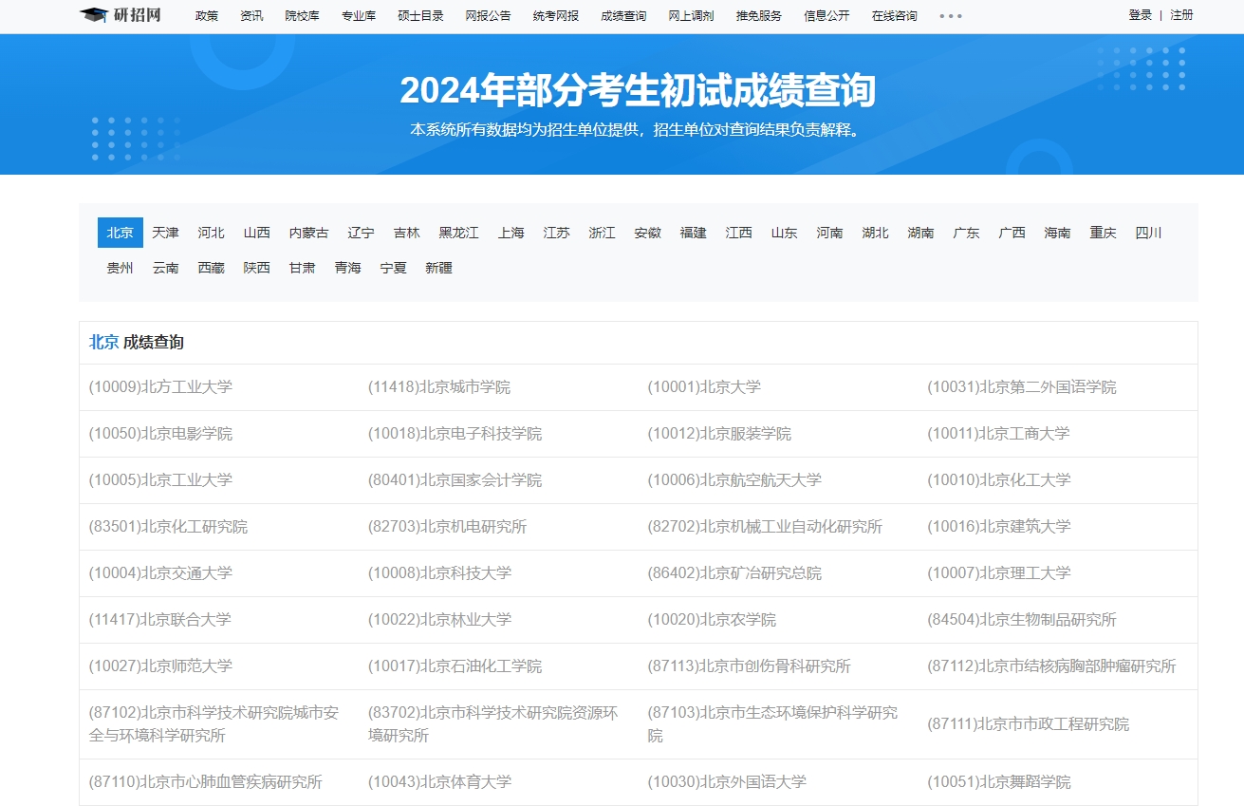This screenshot has width=1244, height=806.
Task: Select the 上海 province tab
Action: coord(511,233)
